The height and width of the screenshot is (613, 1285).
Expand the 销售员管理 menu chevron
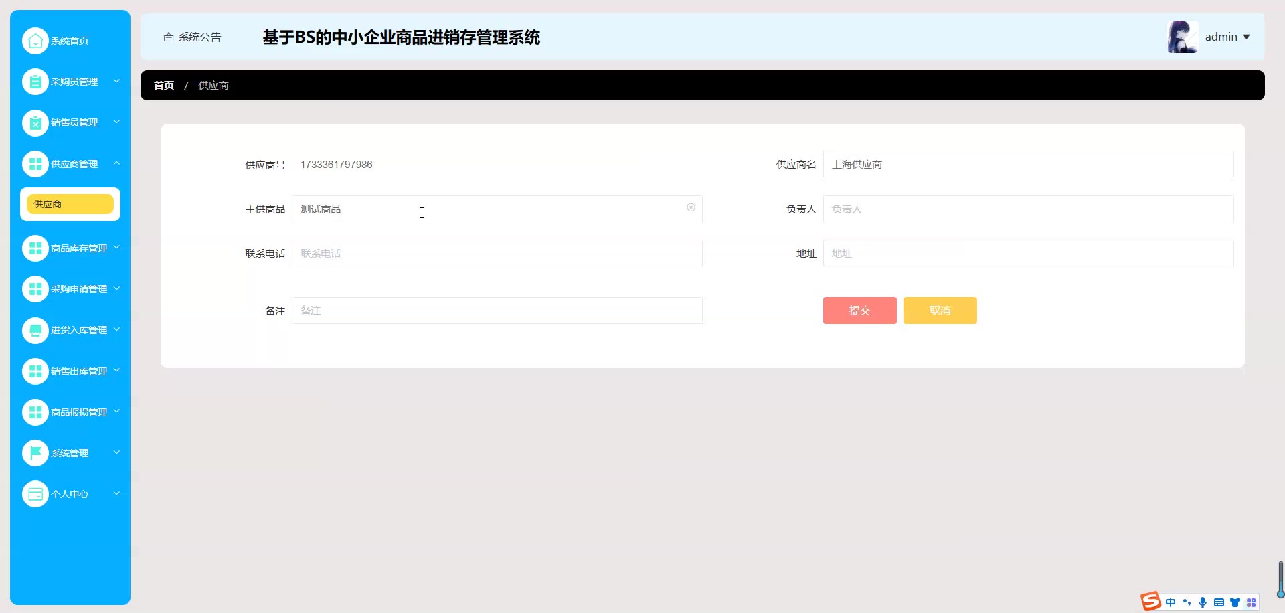point(116,122)
